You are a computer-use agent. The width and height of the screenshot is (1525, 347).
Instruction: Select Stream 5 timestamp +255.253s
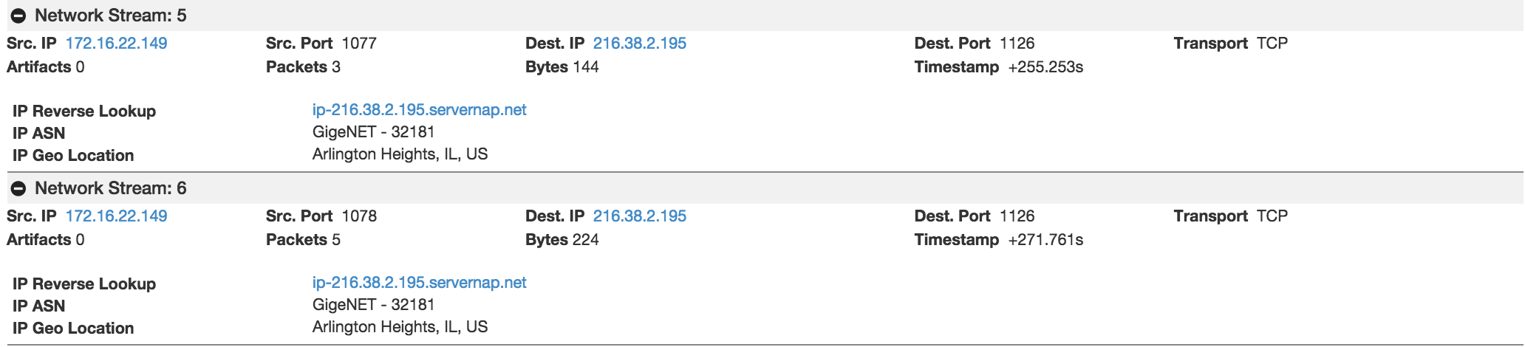[x=1045, y=67]
